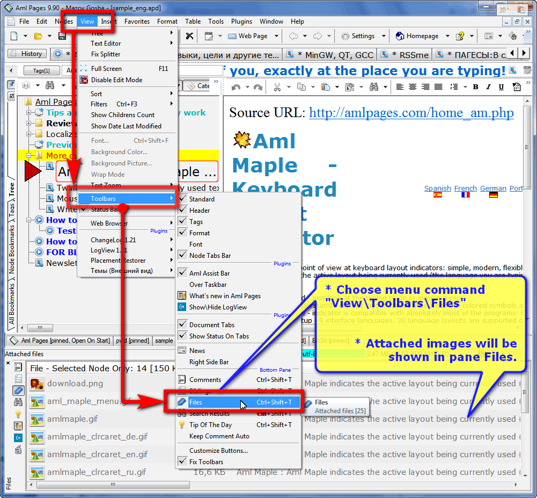Expand the Homepage dropdown arrow
Image resolution: width=537 pixels, height=498 pixels.
(447, 36)
